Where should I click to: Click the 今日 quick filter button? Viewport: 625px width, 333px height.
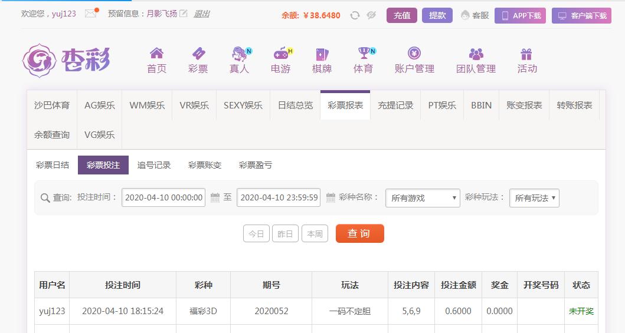[256, 233]
